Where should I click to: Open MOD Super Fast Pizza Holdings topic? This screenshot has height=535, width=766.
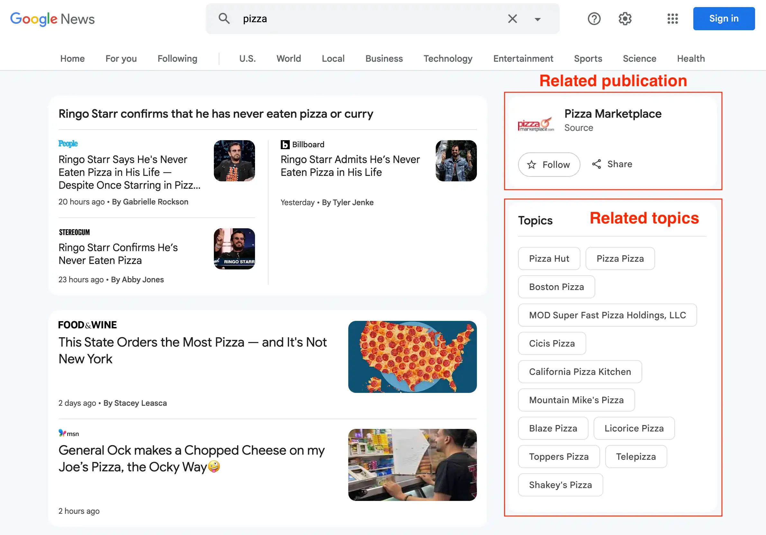point(607,315)
